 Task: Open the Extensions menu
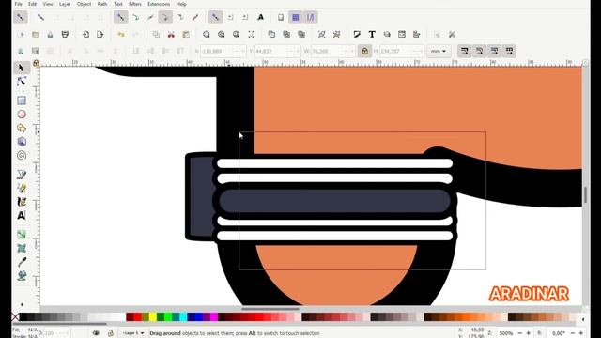tap(159, 4)
